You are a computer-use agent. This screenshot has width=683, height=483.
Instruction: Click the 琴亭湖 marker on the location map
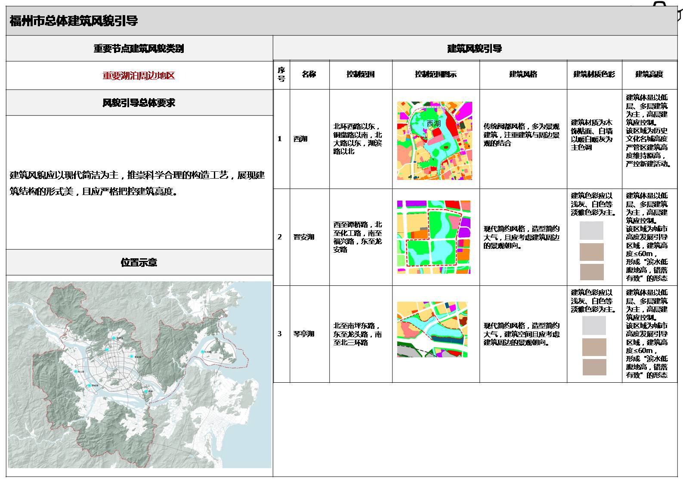click(114, 339)
